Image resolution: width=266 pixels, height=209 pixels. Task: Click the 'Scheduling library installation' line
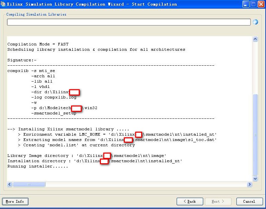point(96,49)
